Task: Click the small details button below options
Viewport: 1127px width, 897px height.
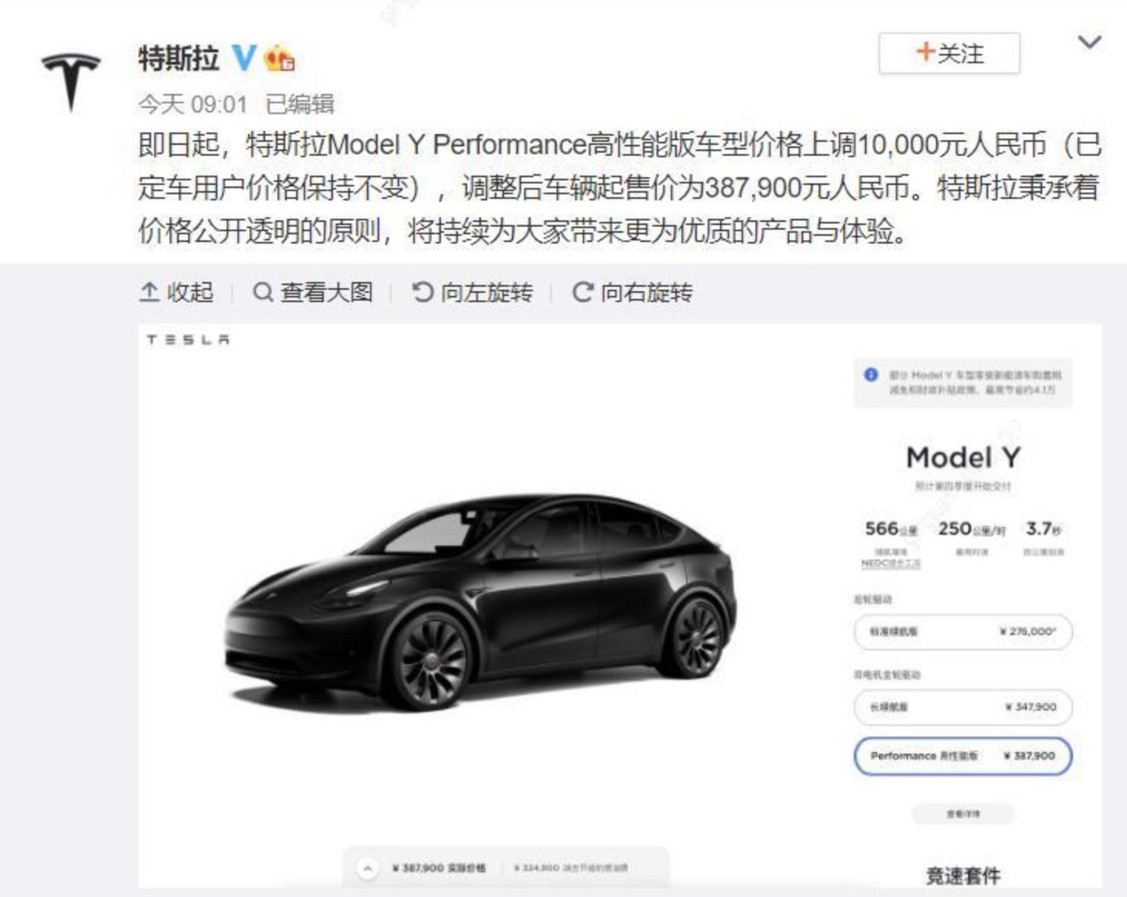Action: [x=963, y=814]
